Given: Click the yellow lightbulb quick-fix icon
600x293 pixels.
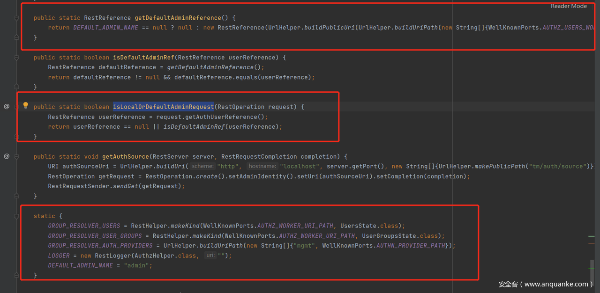Looking at the screenshot, I should point(26,106).
